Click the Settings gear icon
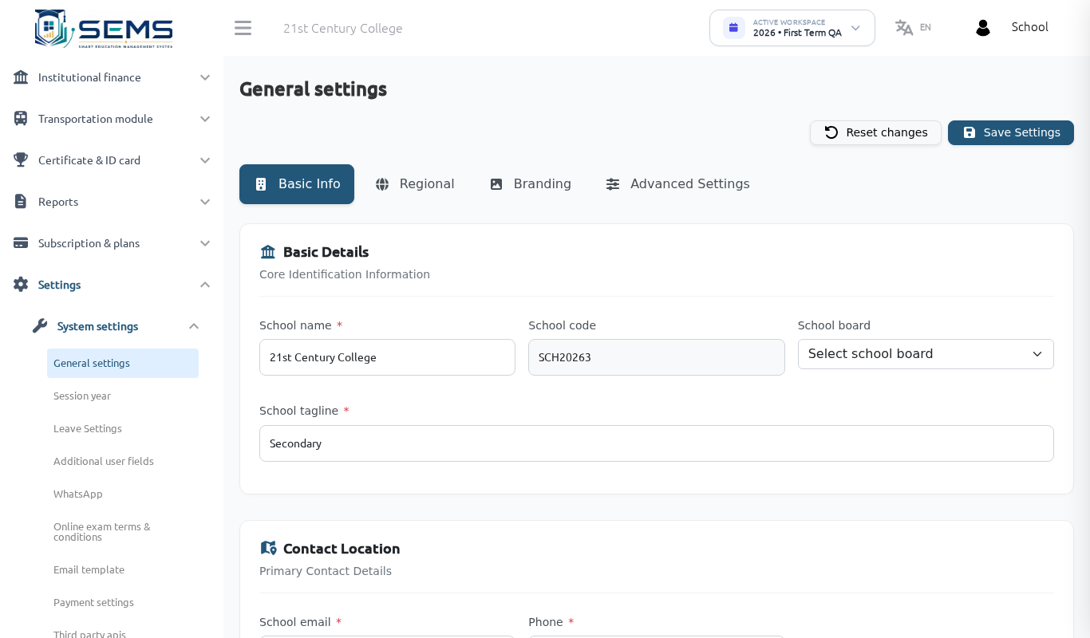Viewport: 1090px width, 638px height. [x=21, y=285]
